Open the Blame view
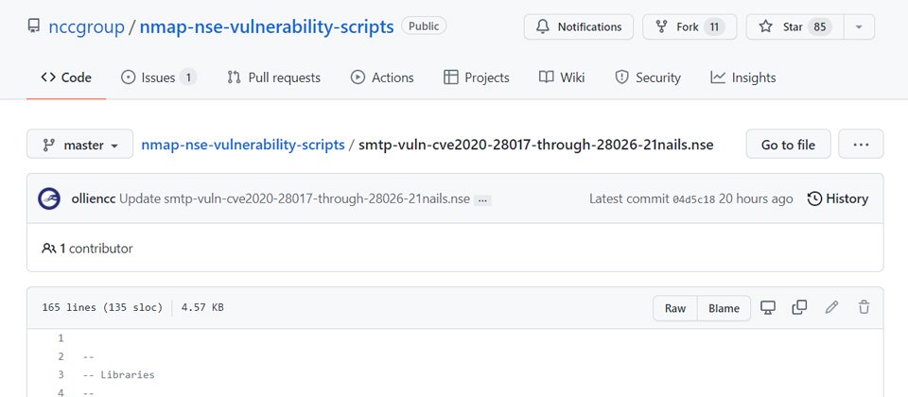Image resolution: width=908 pixels, height=397 pixels. [x=724, y=308]
